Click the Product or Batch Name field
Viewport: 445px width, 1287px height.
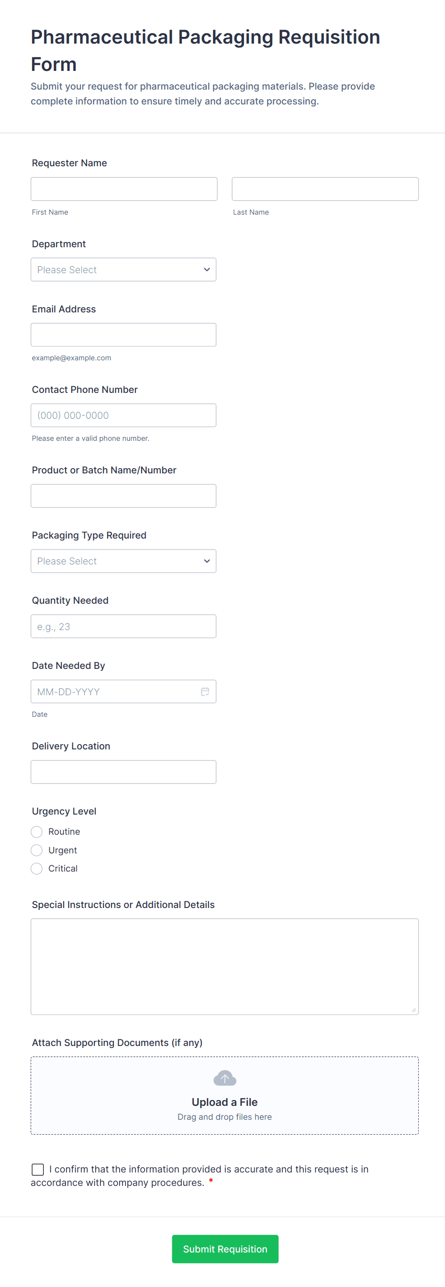[x=123, y=496]
